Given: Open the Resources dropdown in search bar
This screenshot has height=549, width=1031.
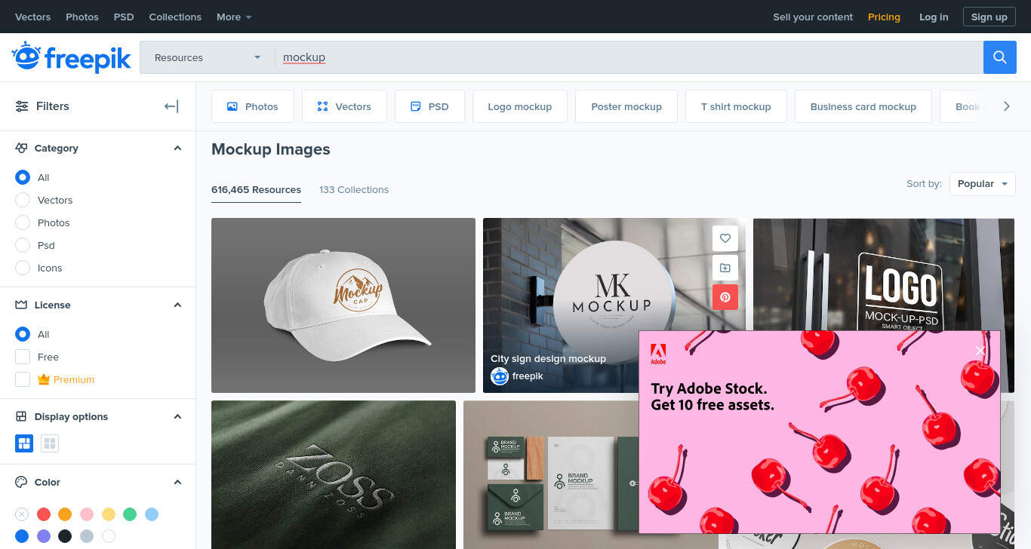Looking at the screenshot, I should [208, 57].
